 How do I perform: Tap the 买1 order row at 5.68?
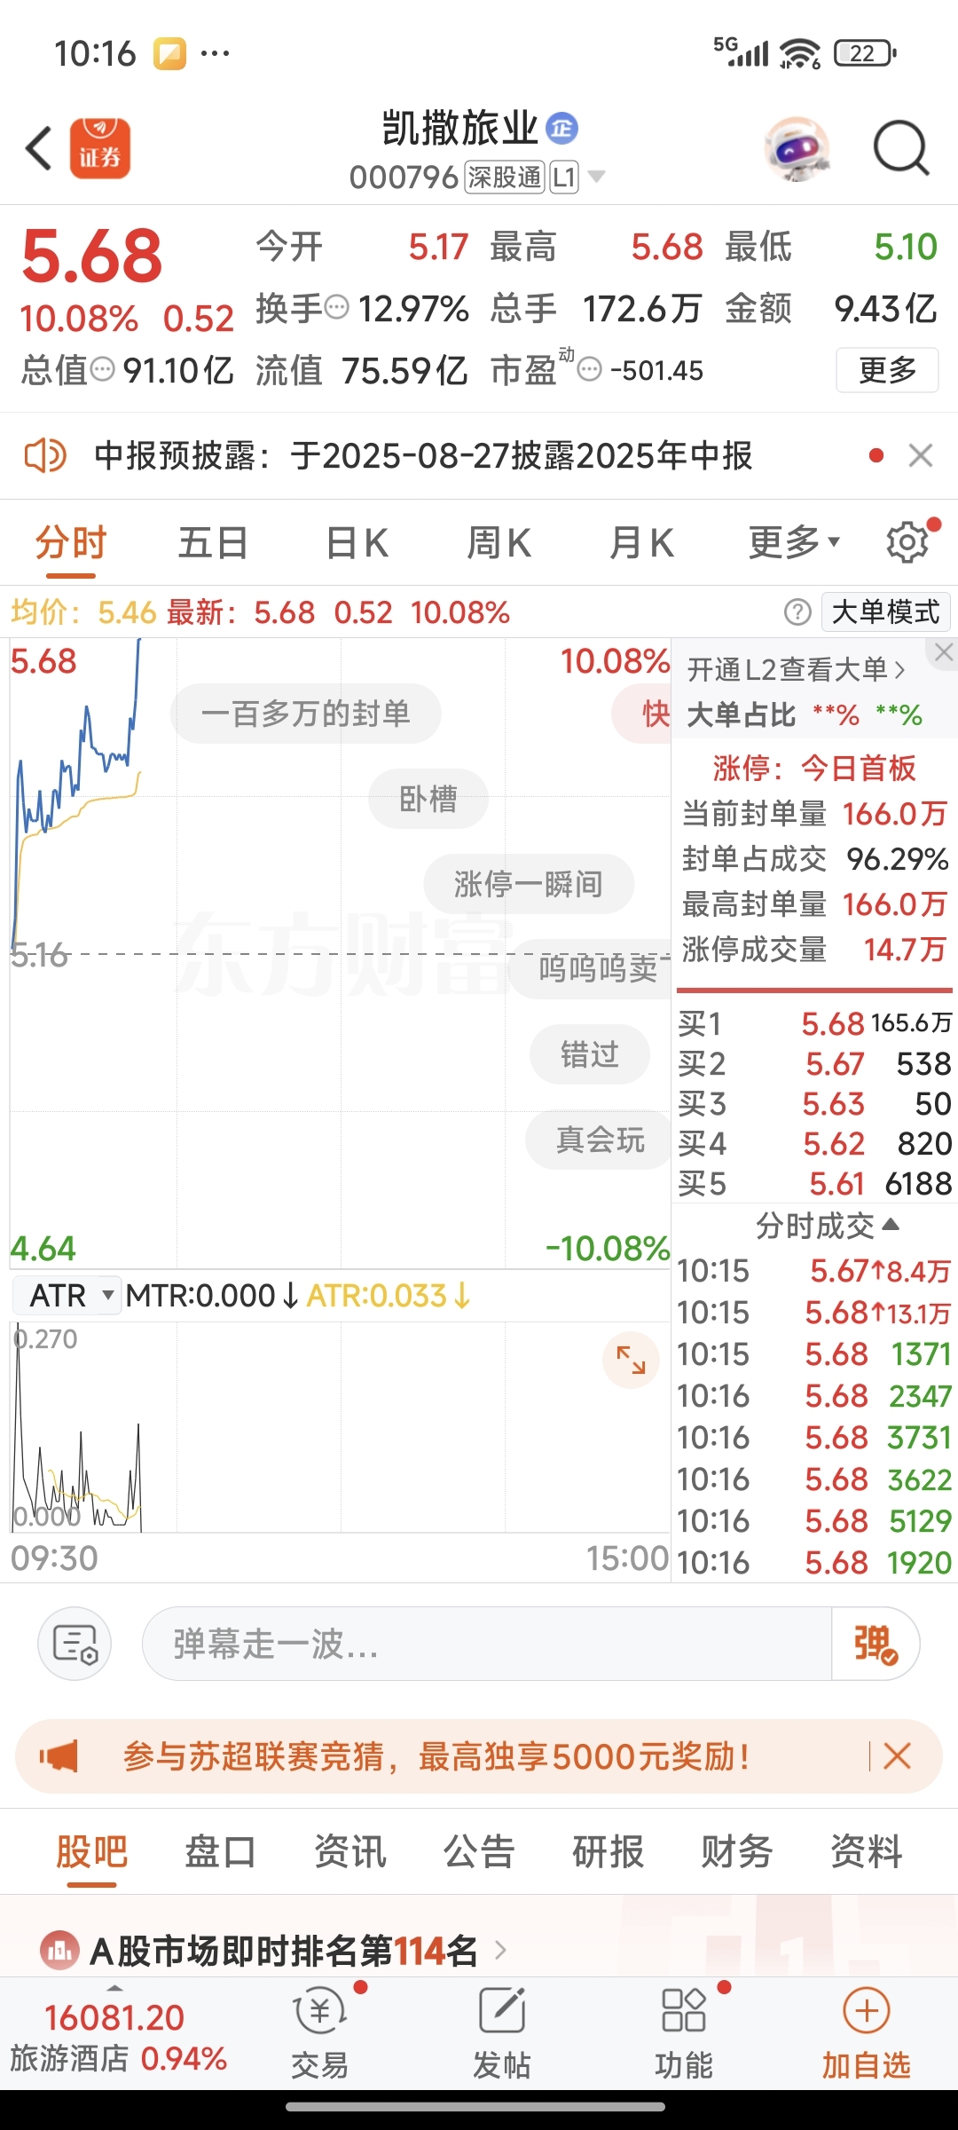pos(814,1024)
